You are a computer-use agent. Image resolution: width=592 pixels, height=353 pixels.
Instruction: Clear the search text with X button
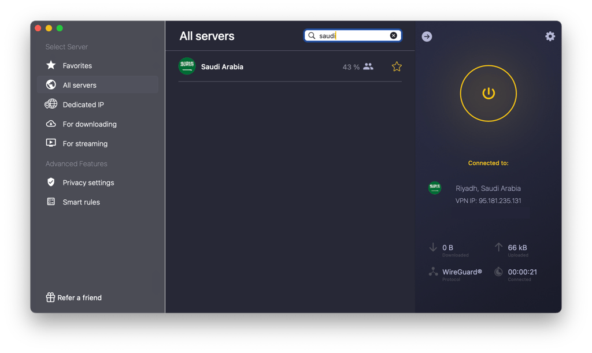point(393,35)
